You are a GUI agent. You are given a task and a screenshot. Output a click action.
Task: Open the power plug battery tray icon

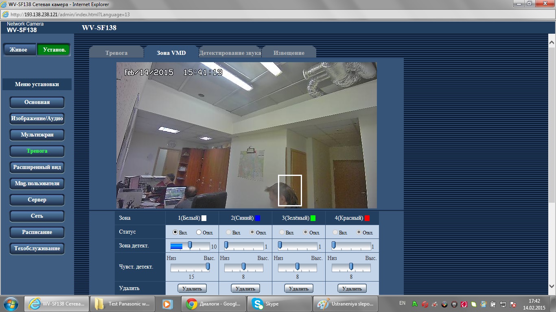[493, 303]
